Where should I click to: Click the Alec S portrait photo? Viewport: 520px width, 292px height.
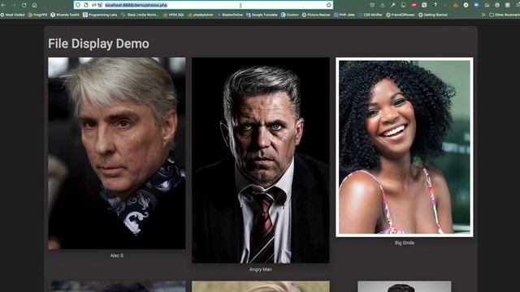tap(117, 153)
